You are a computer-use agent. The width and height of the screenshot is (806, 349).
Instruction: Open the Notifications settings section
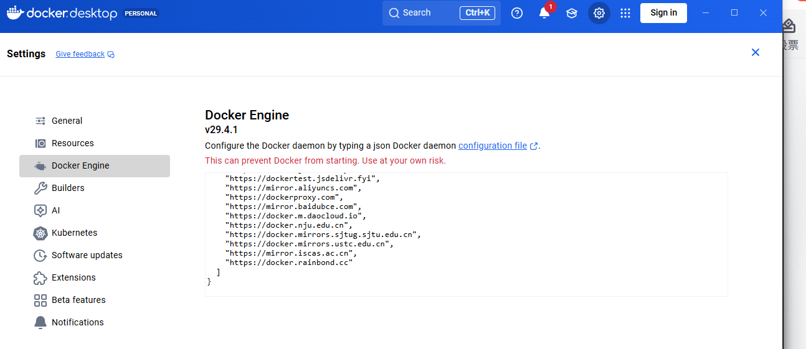point(95,322)
